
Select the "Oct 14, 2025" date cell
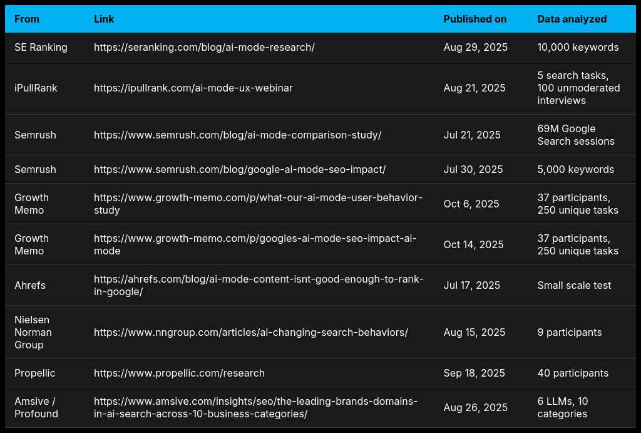(473, 245)
